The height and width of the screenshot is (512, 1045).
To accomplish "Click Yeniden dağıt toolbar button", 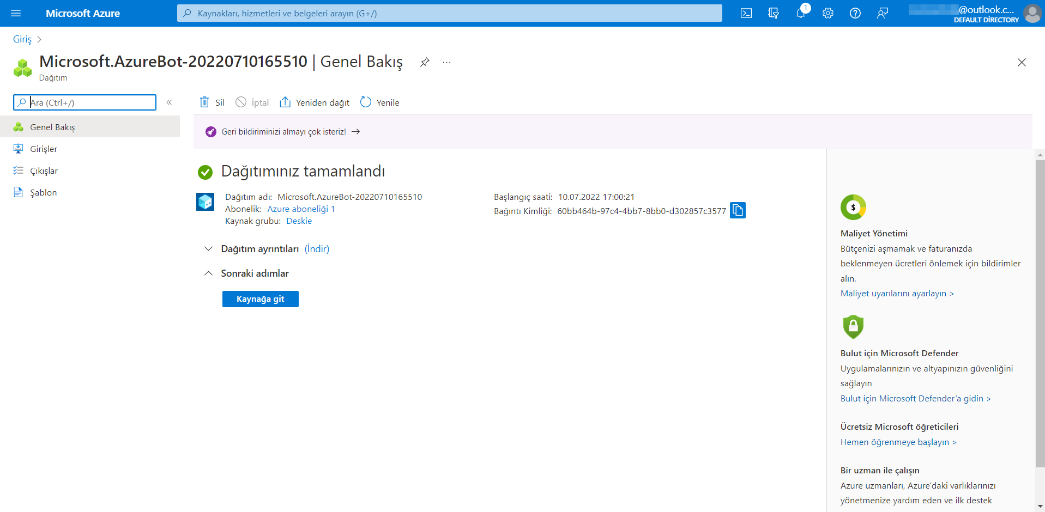I will [x=315, y=102].
